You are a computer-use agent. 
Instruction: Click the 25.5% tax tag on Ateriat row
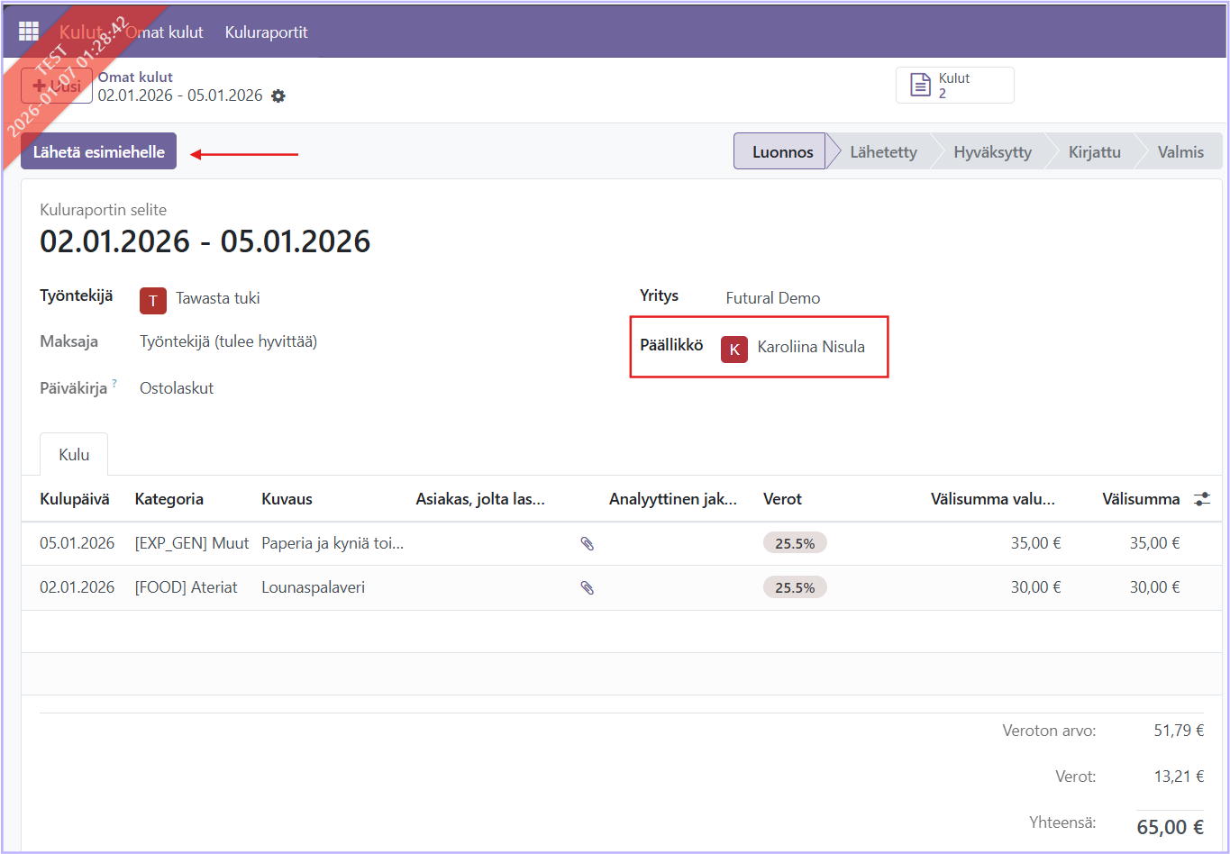click(794, 588)
